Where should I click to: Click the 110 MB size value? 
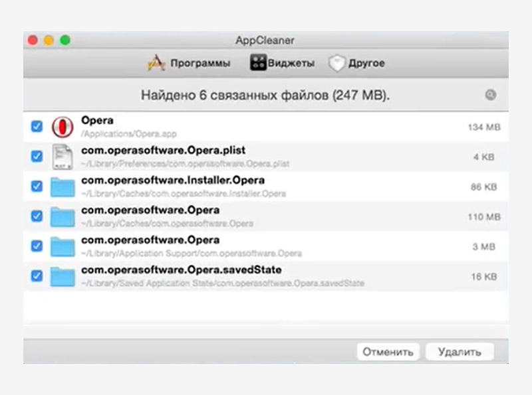pyautogui.click(x=484, y=217)
